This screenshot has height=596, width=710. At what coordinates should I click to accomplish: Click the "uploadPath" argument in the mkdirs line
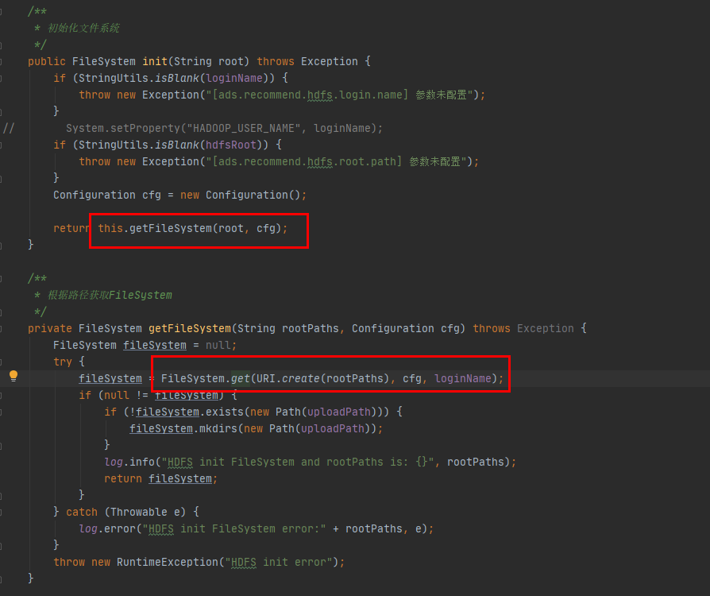pyautogui.click(x=332, y=429)
